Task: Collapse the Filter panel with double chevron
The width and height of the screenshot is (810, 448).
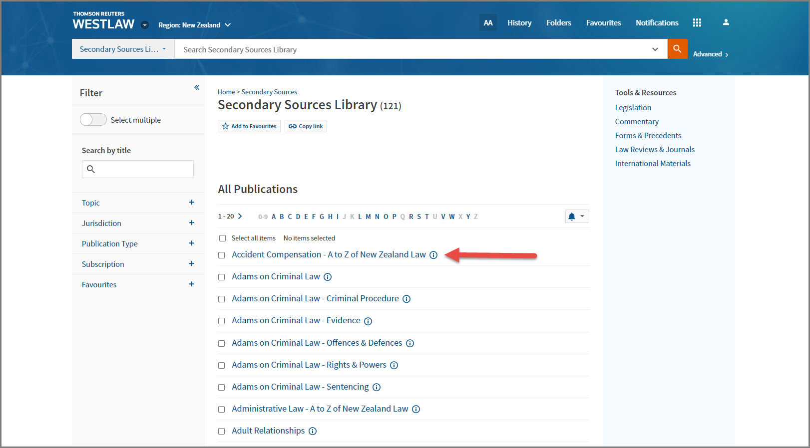Action: click(x=197, y=87)
